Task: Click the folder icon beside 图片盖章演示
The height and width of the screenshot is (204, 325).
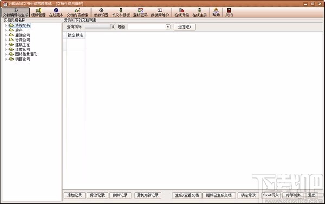Action: [11, 54]
